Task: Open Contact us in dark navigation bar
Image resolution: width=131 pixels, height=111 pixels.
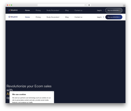Action: pyautogui.click(x=78, y=10)
